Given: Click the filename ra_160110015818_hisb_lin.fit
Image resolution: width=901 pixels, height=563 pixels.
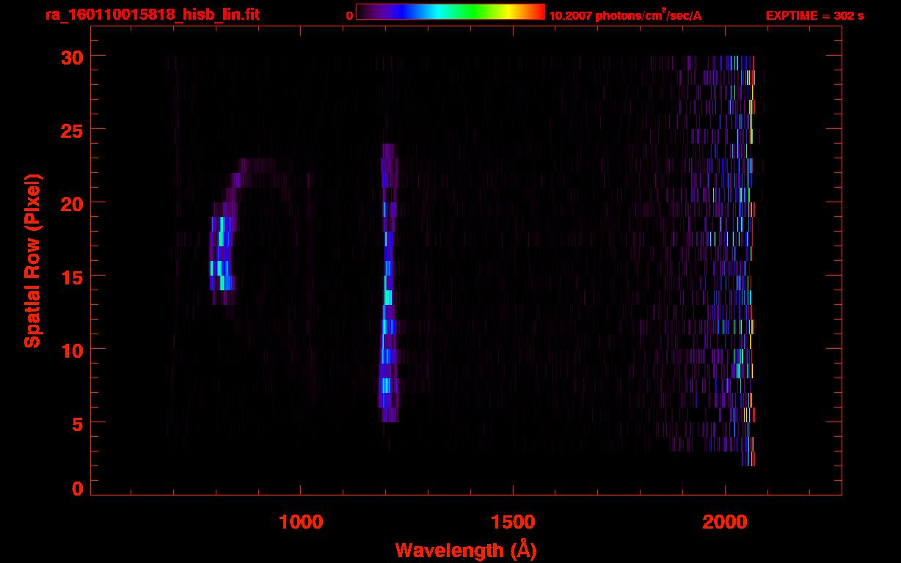Looking at the screenshot, I should point(152,15).
